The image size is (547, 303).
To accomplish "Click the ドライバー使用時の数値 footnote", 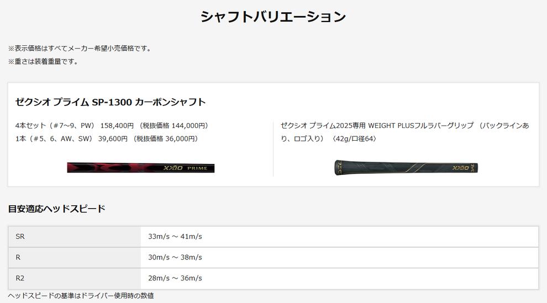I will click(x=81, y=296).
